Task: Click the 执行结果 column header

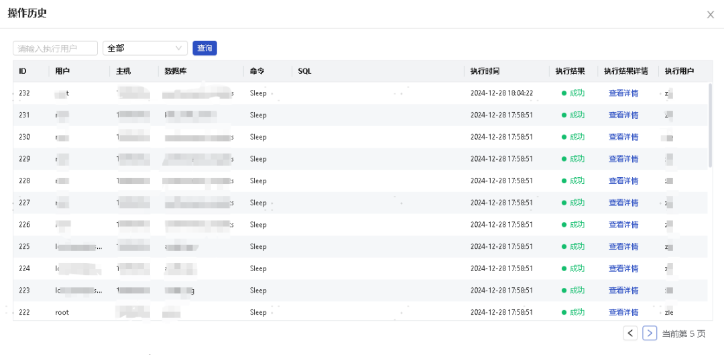Action: tap(570, 71)
